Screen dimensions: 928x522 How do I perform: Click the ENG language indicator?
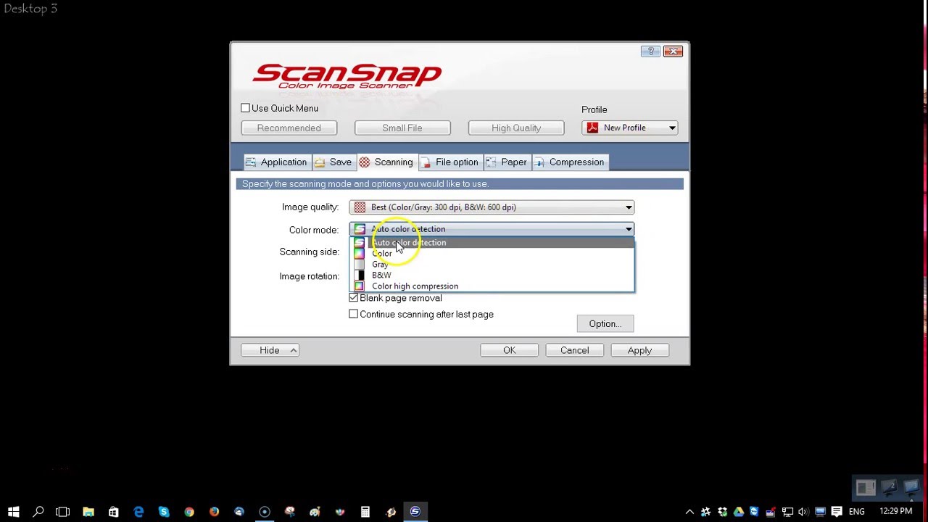(857, 512)
